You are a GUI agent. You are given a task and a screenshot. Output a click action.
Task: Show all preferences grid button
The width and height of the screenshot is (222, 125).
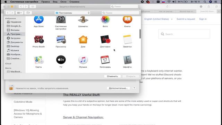point(33,7)
